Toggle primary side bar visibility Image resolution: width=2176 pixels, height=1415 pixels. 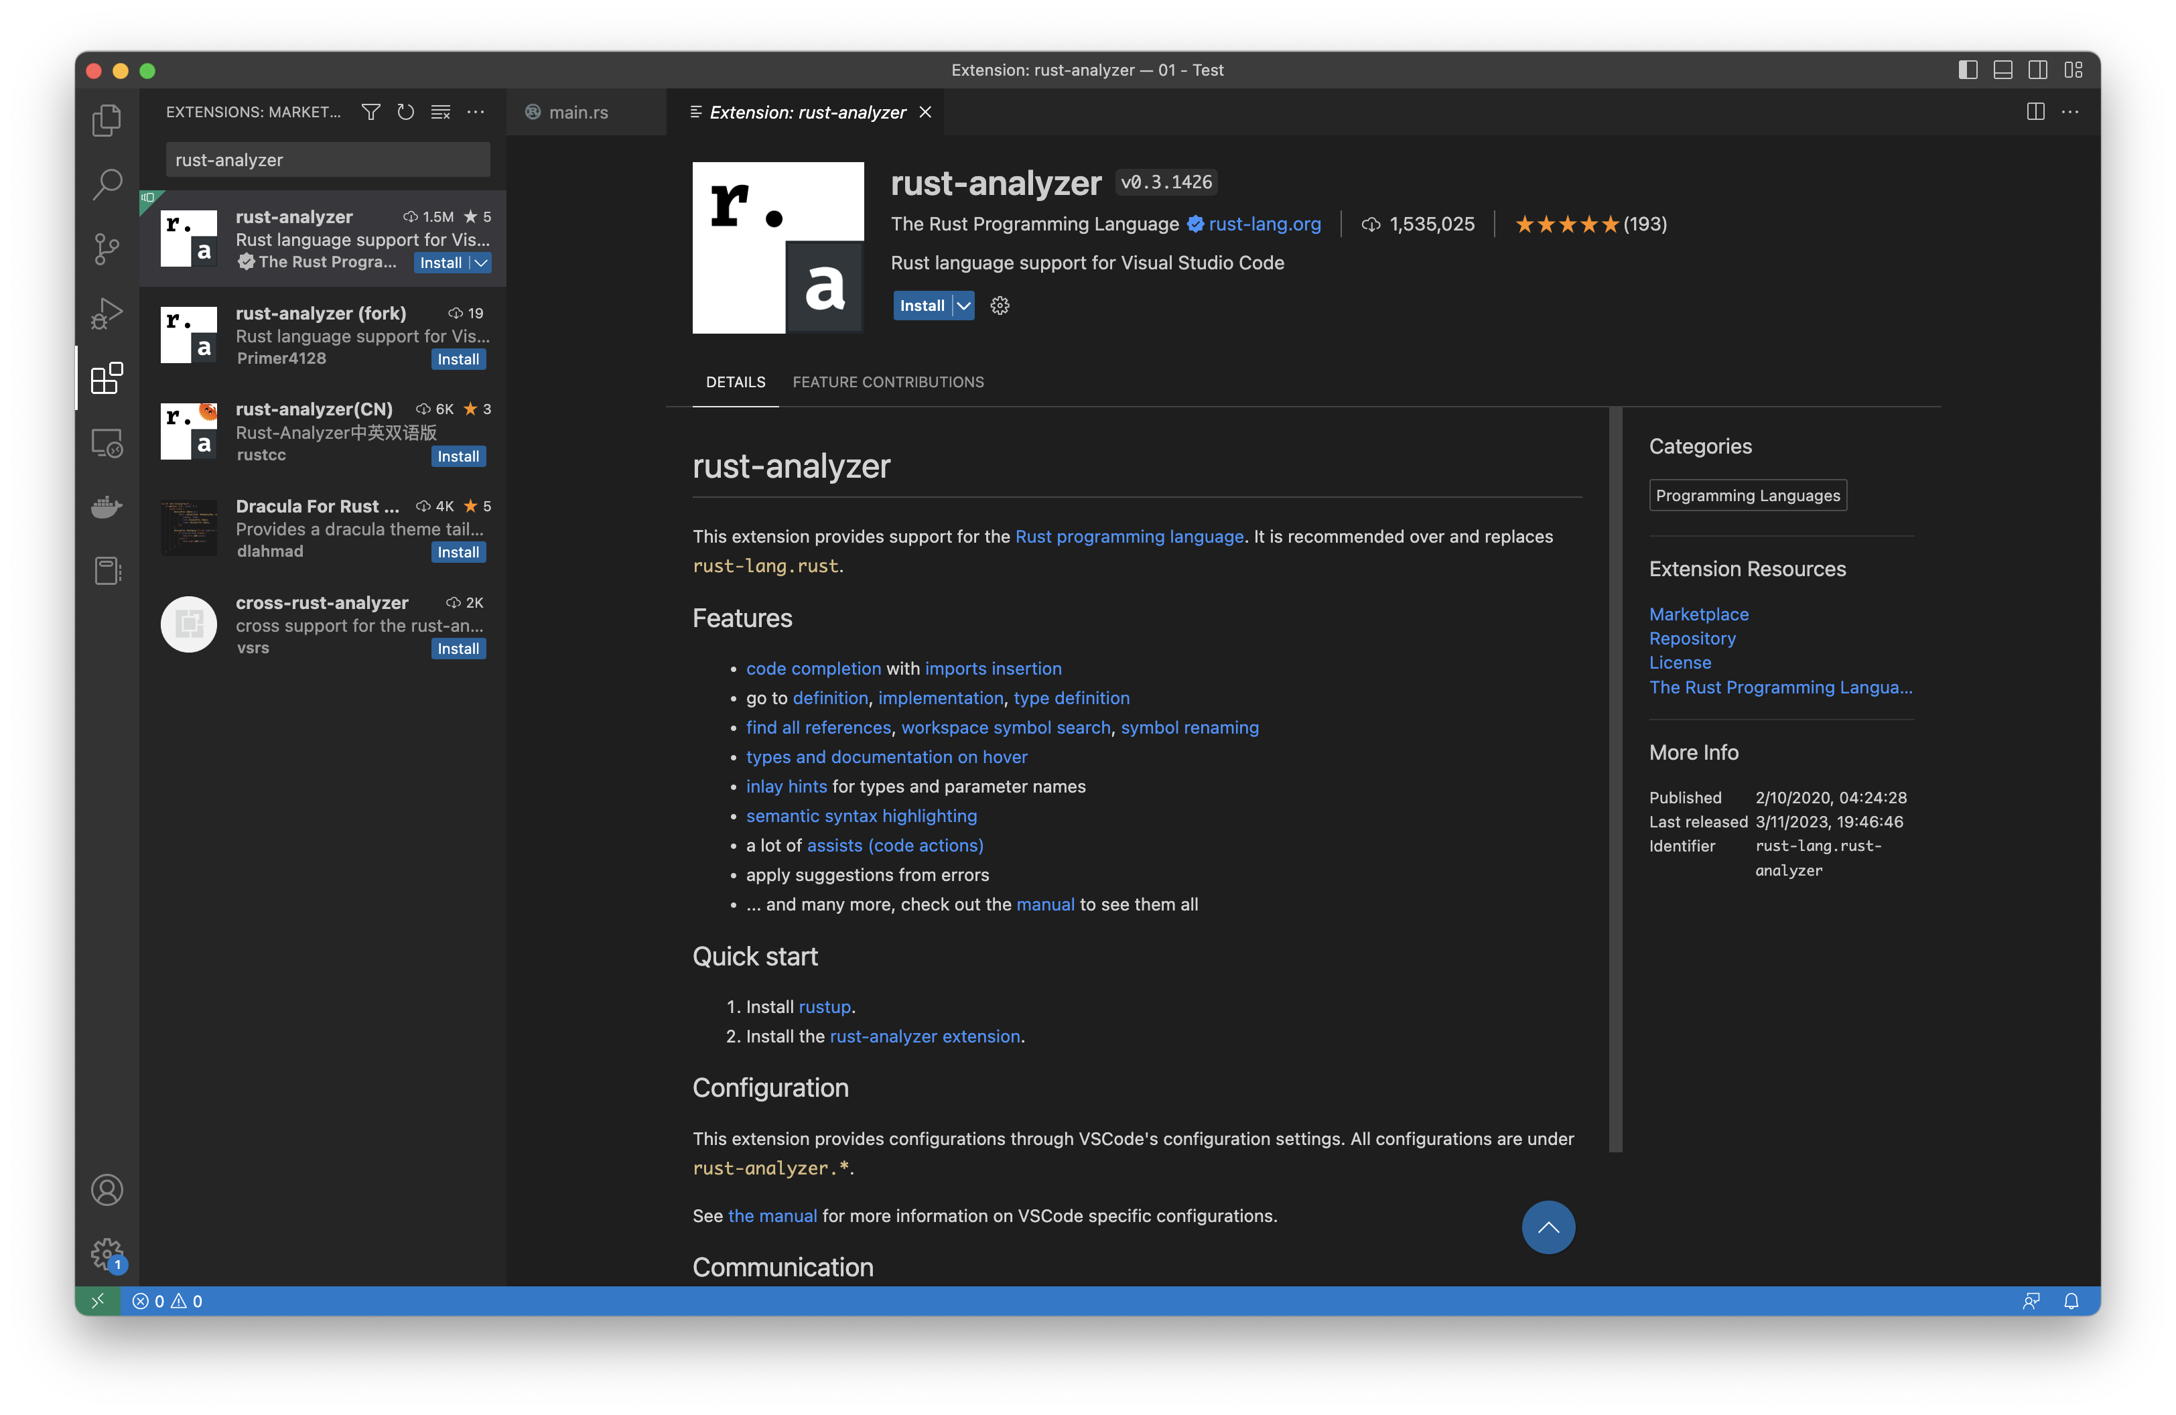tap(1968, 70)
